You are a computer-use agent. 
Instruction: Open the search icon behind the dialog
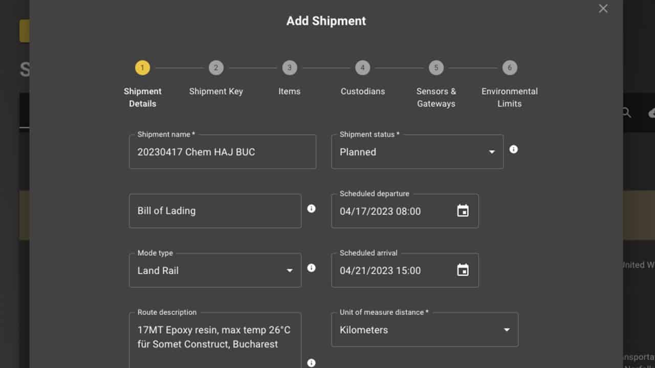[x=625, y=112]
